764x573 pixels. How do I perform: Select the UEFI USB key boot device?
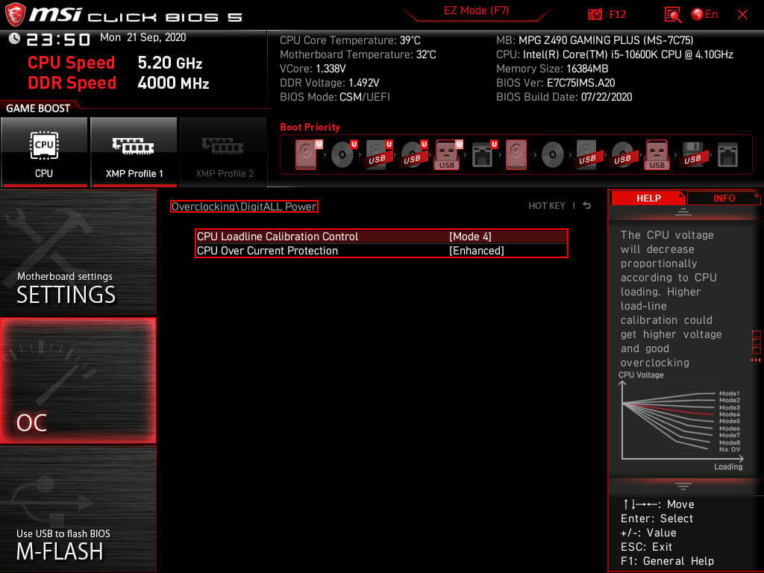[x=448, y=154]
